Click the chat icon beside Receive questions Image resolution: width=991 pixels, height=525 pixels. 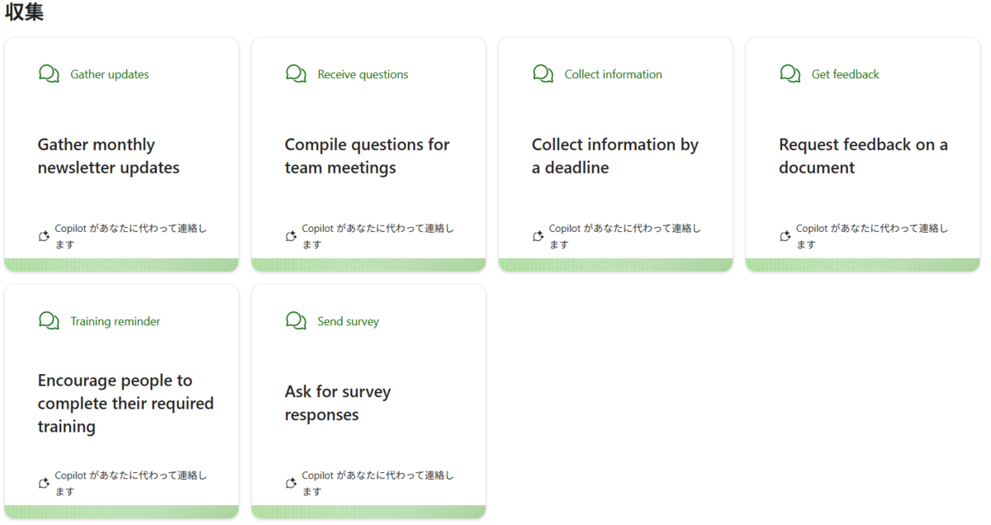[296, 74]
